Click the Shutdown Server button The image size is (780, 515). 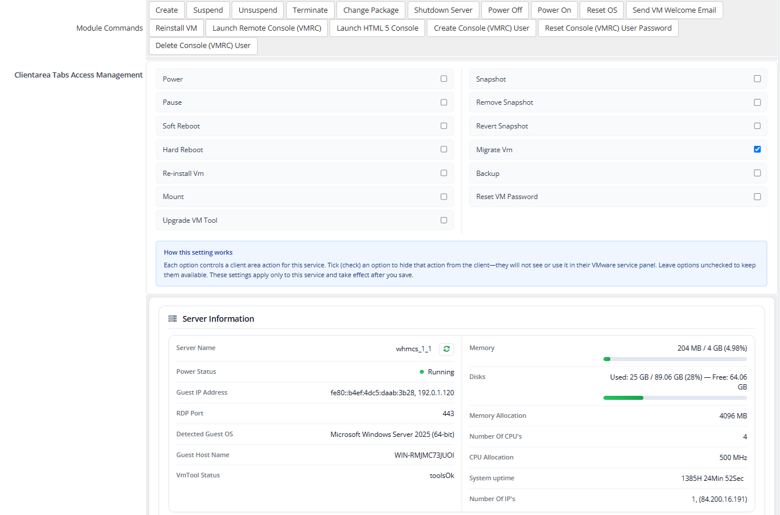click(x=444, y=10)
